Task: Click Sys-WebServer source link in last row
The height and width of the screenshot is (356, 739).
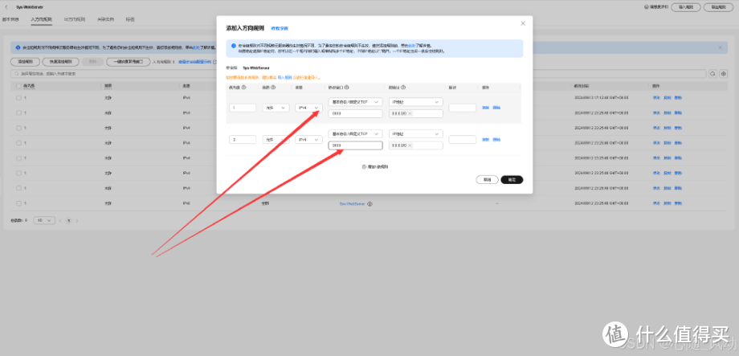Action: [x=352, y=204]
